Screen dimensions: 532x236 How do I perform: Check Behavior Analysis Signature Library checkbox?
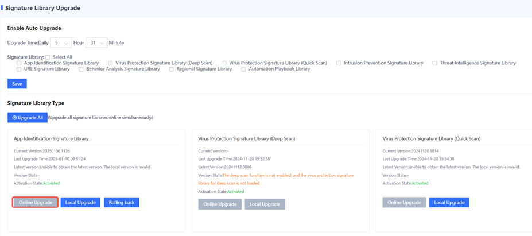(81, 69)
